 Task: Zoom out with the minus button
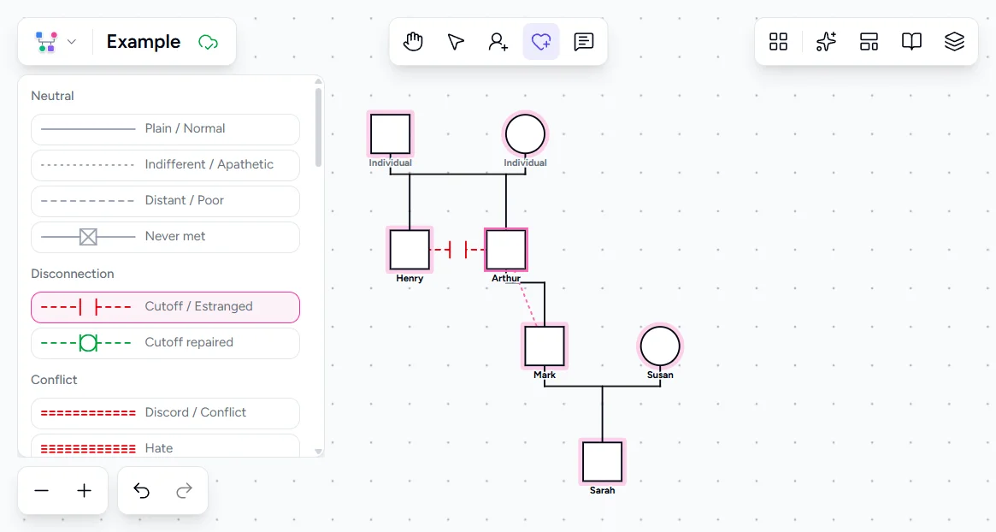click(41, 491)
